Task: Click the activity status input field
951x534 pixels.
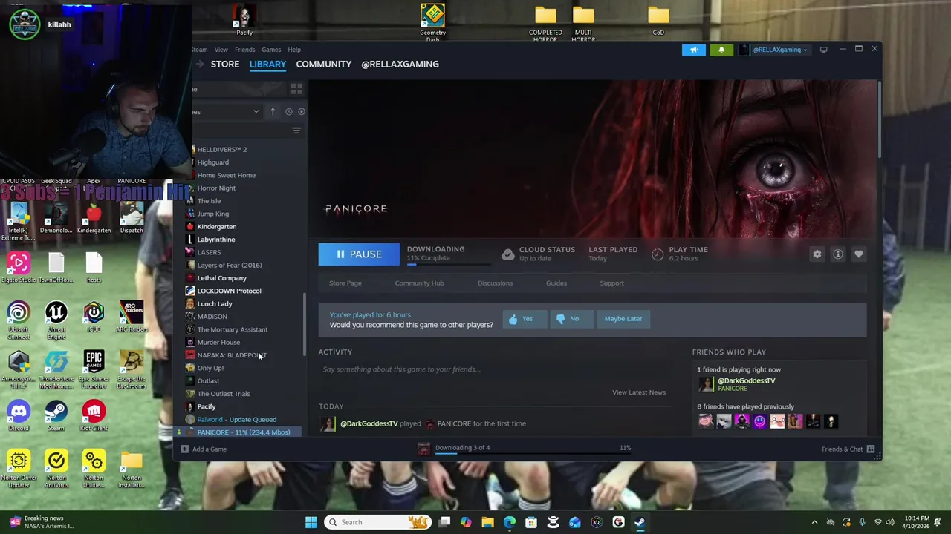Action: [494, 369]
